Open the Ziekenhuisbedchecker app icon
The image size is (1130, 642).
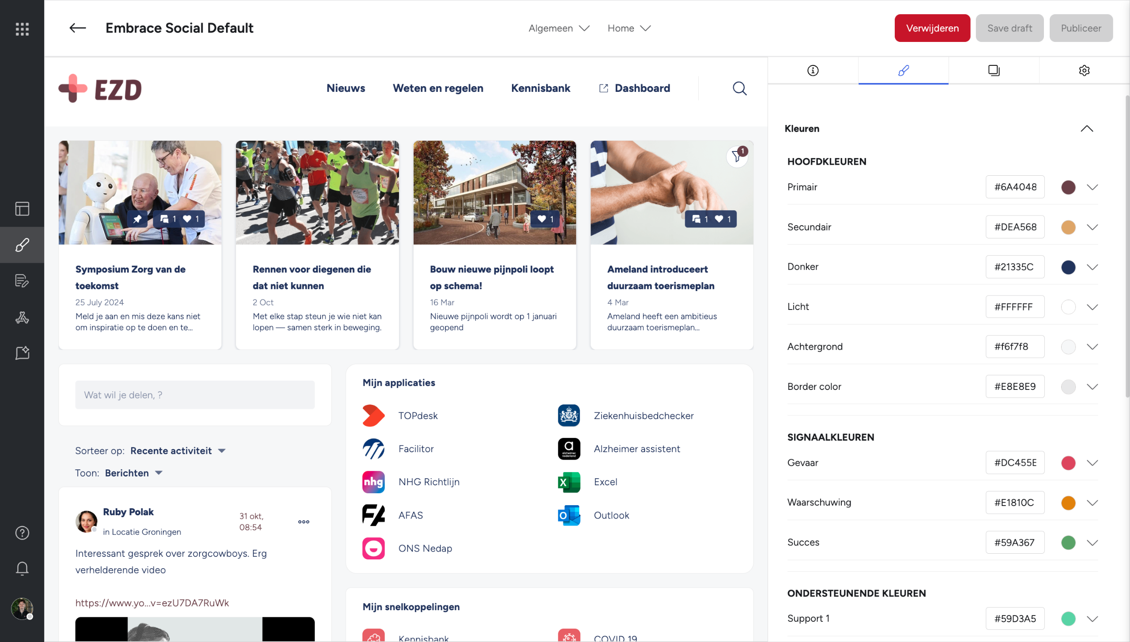(569, 415)
